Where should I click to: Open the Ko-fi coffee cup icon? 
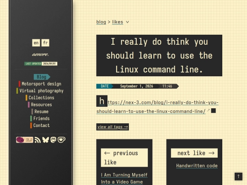61,140
